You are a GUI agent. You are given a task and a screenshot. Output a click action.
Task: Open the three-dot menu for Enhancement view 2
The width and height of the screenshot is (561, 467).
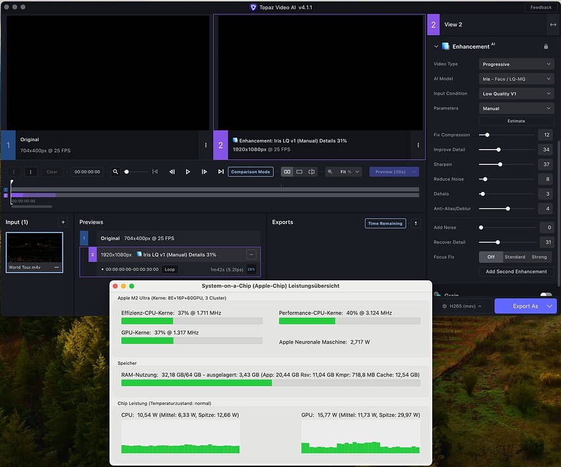pyautogui.click(x=418, y=145)
